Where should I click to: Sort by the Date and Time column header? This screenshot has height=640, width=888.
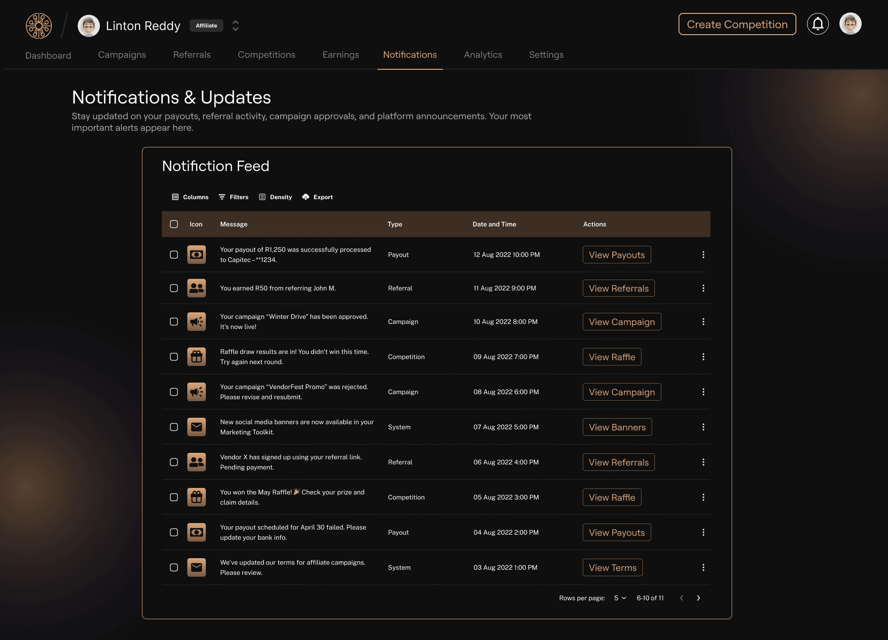(x=494, y=224)
